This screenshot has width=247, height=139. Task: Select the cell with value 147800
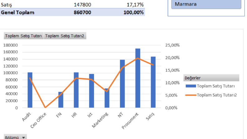83,5
